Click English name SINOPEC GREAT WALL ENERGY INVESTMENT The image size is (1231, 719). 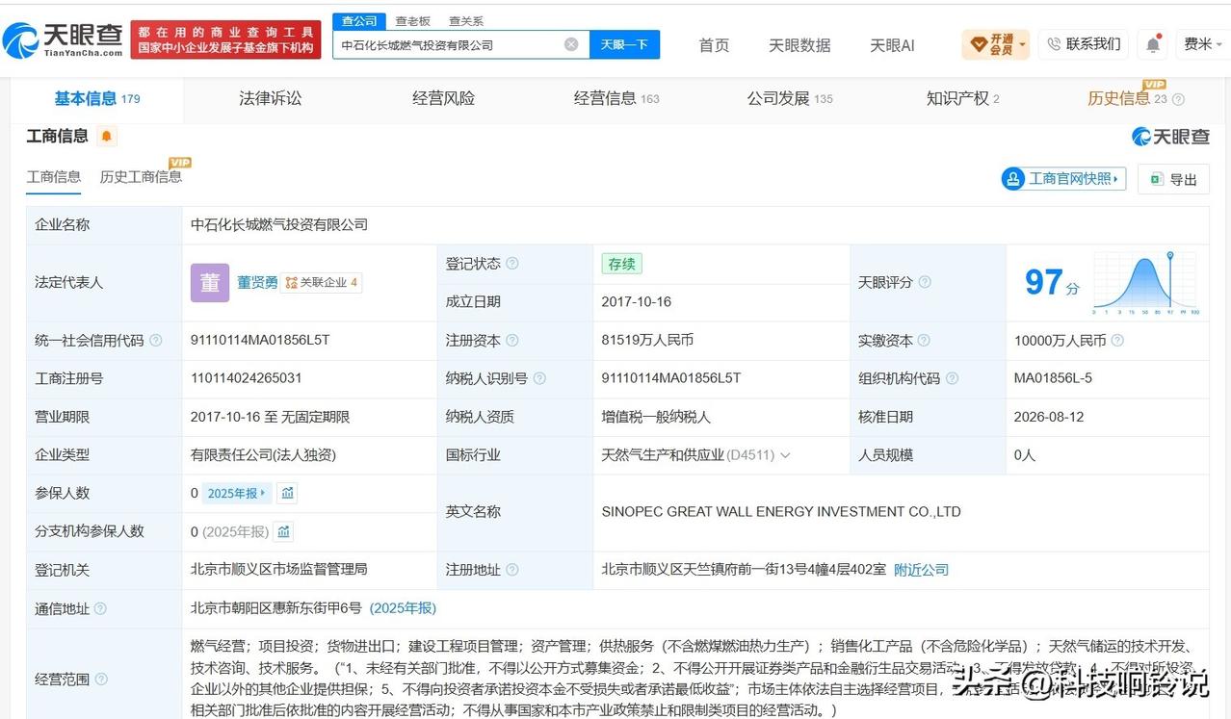[x=781, y=512]
